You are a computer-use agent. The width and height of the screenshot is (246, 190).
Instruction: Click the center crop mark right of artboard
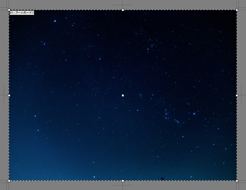point(242,95)
